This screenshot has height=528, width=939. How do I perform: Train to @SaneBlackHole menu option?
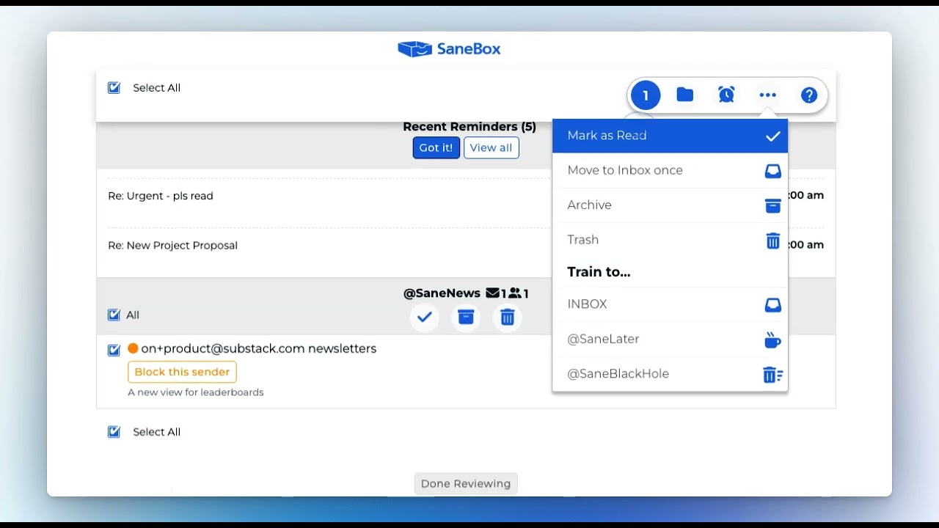click(x=670, y=374)
